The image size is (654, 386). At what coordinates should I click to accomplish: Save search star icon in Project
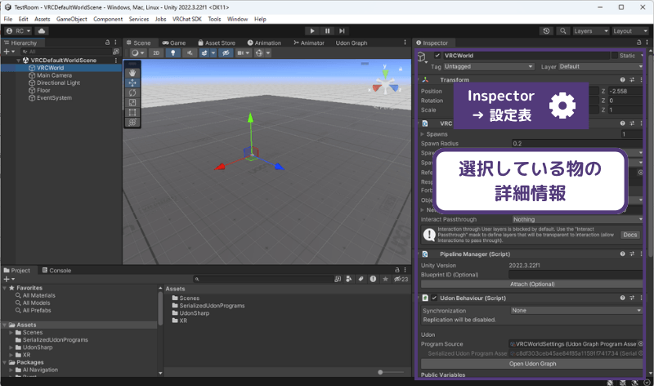pos(385,279)
